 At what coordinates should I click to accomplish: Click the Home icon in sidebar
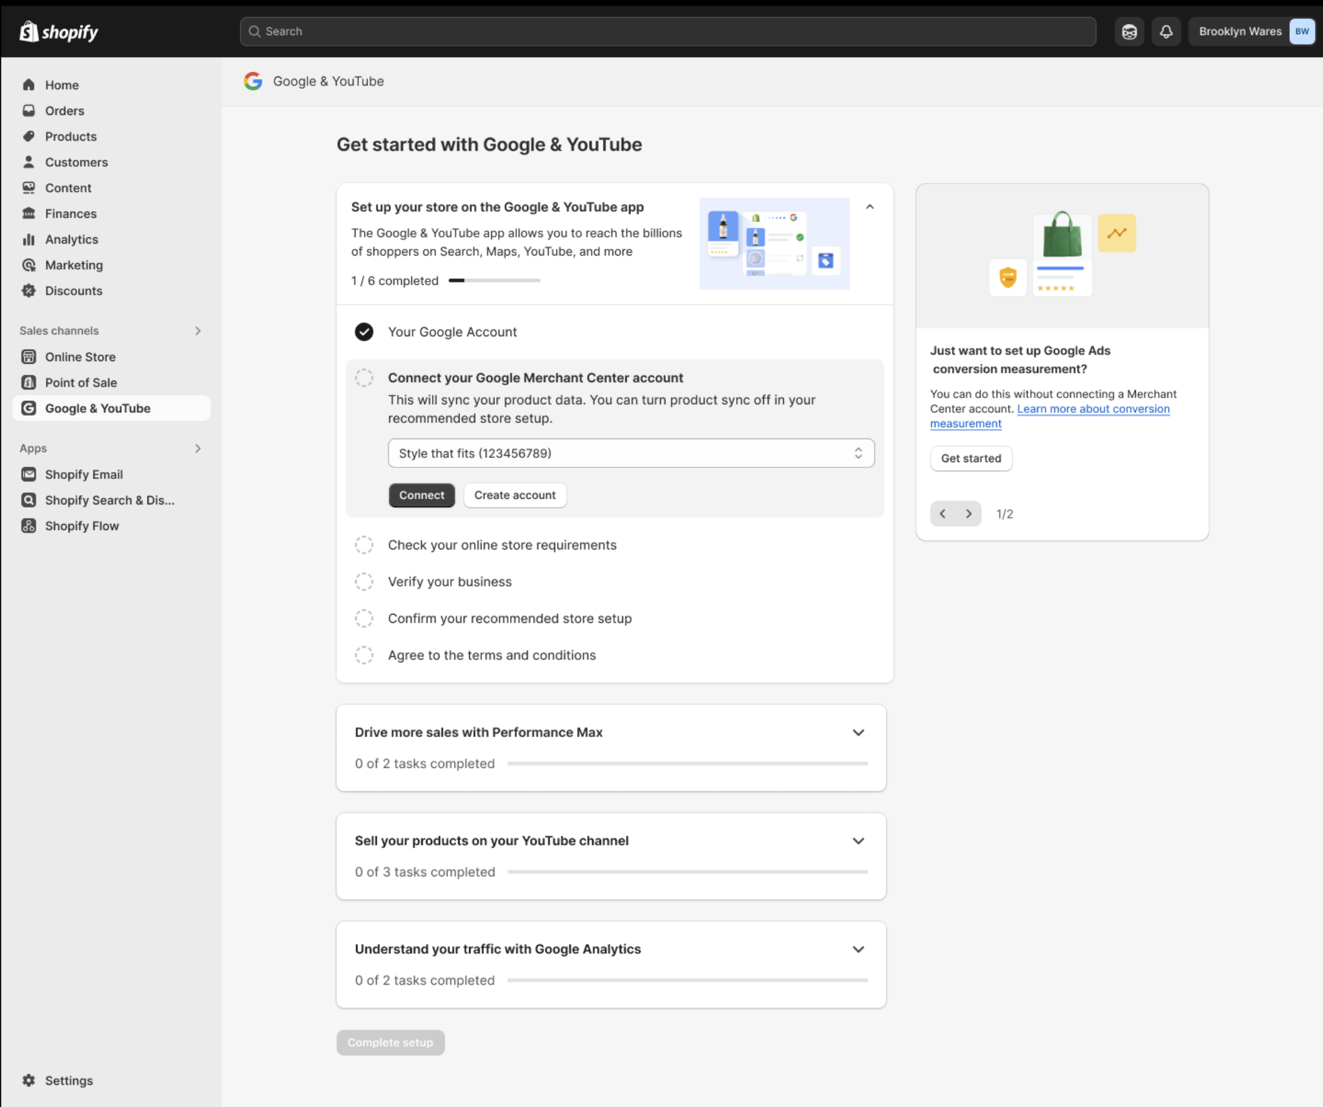coord(28,85)
